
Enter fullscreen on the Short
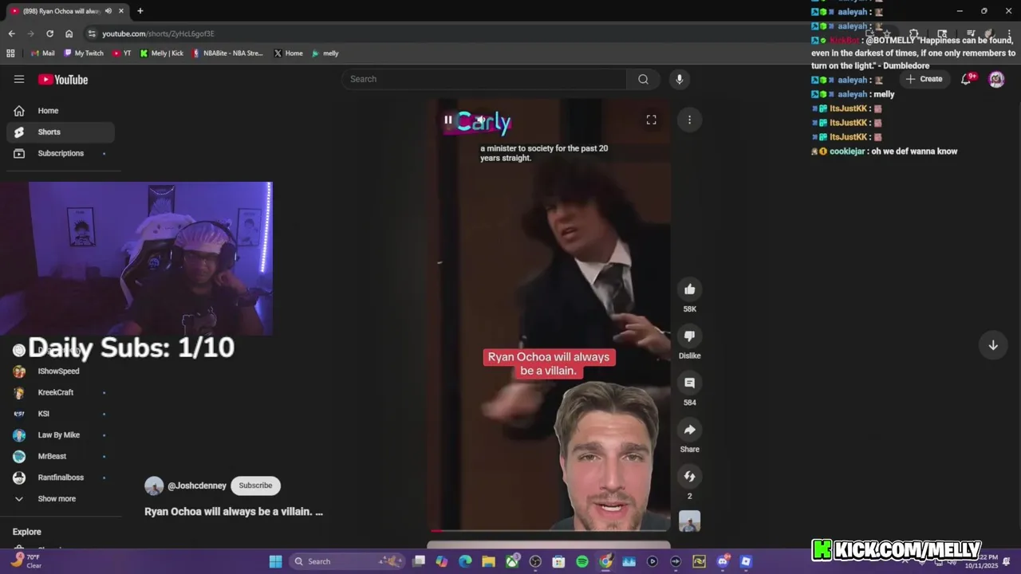pos(651,120)
